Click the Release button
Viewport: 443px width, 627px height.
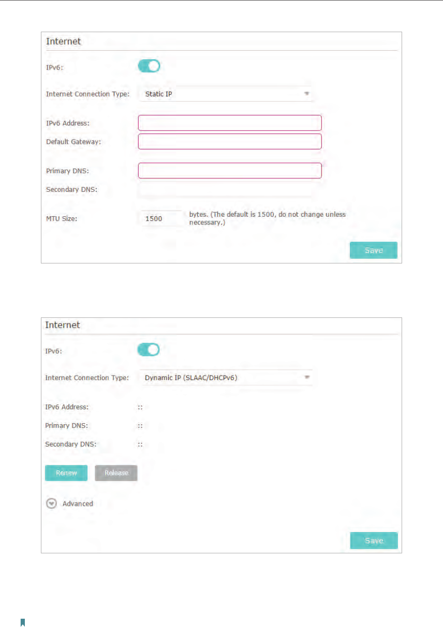[x=116, y=473]
